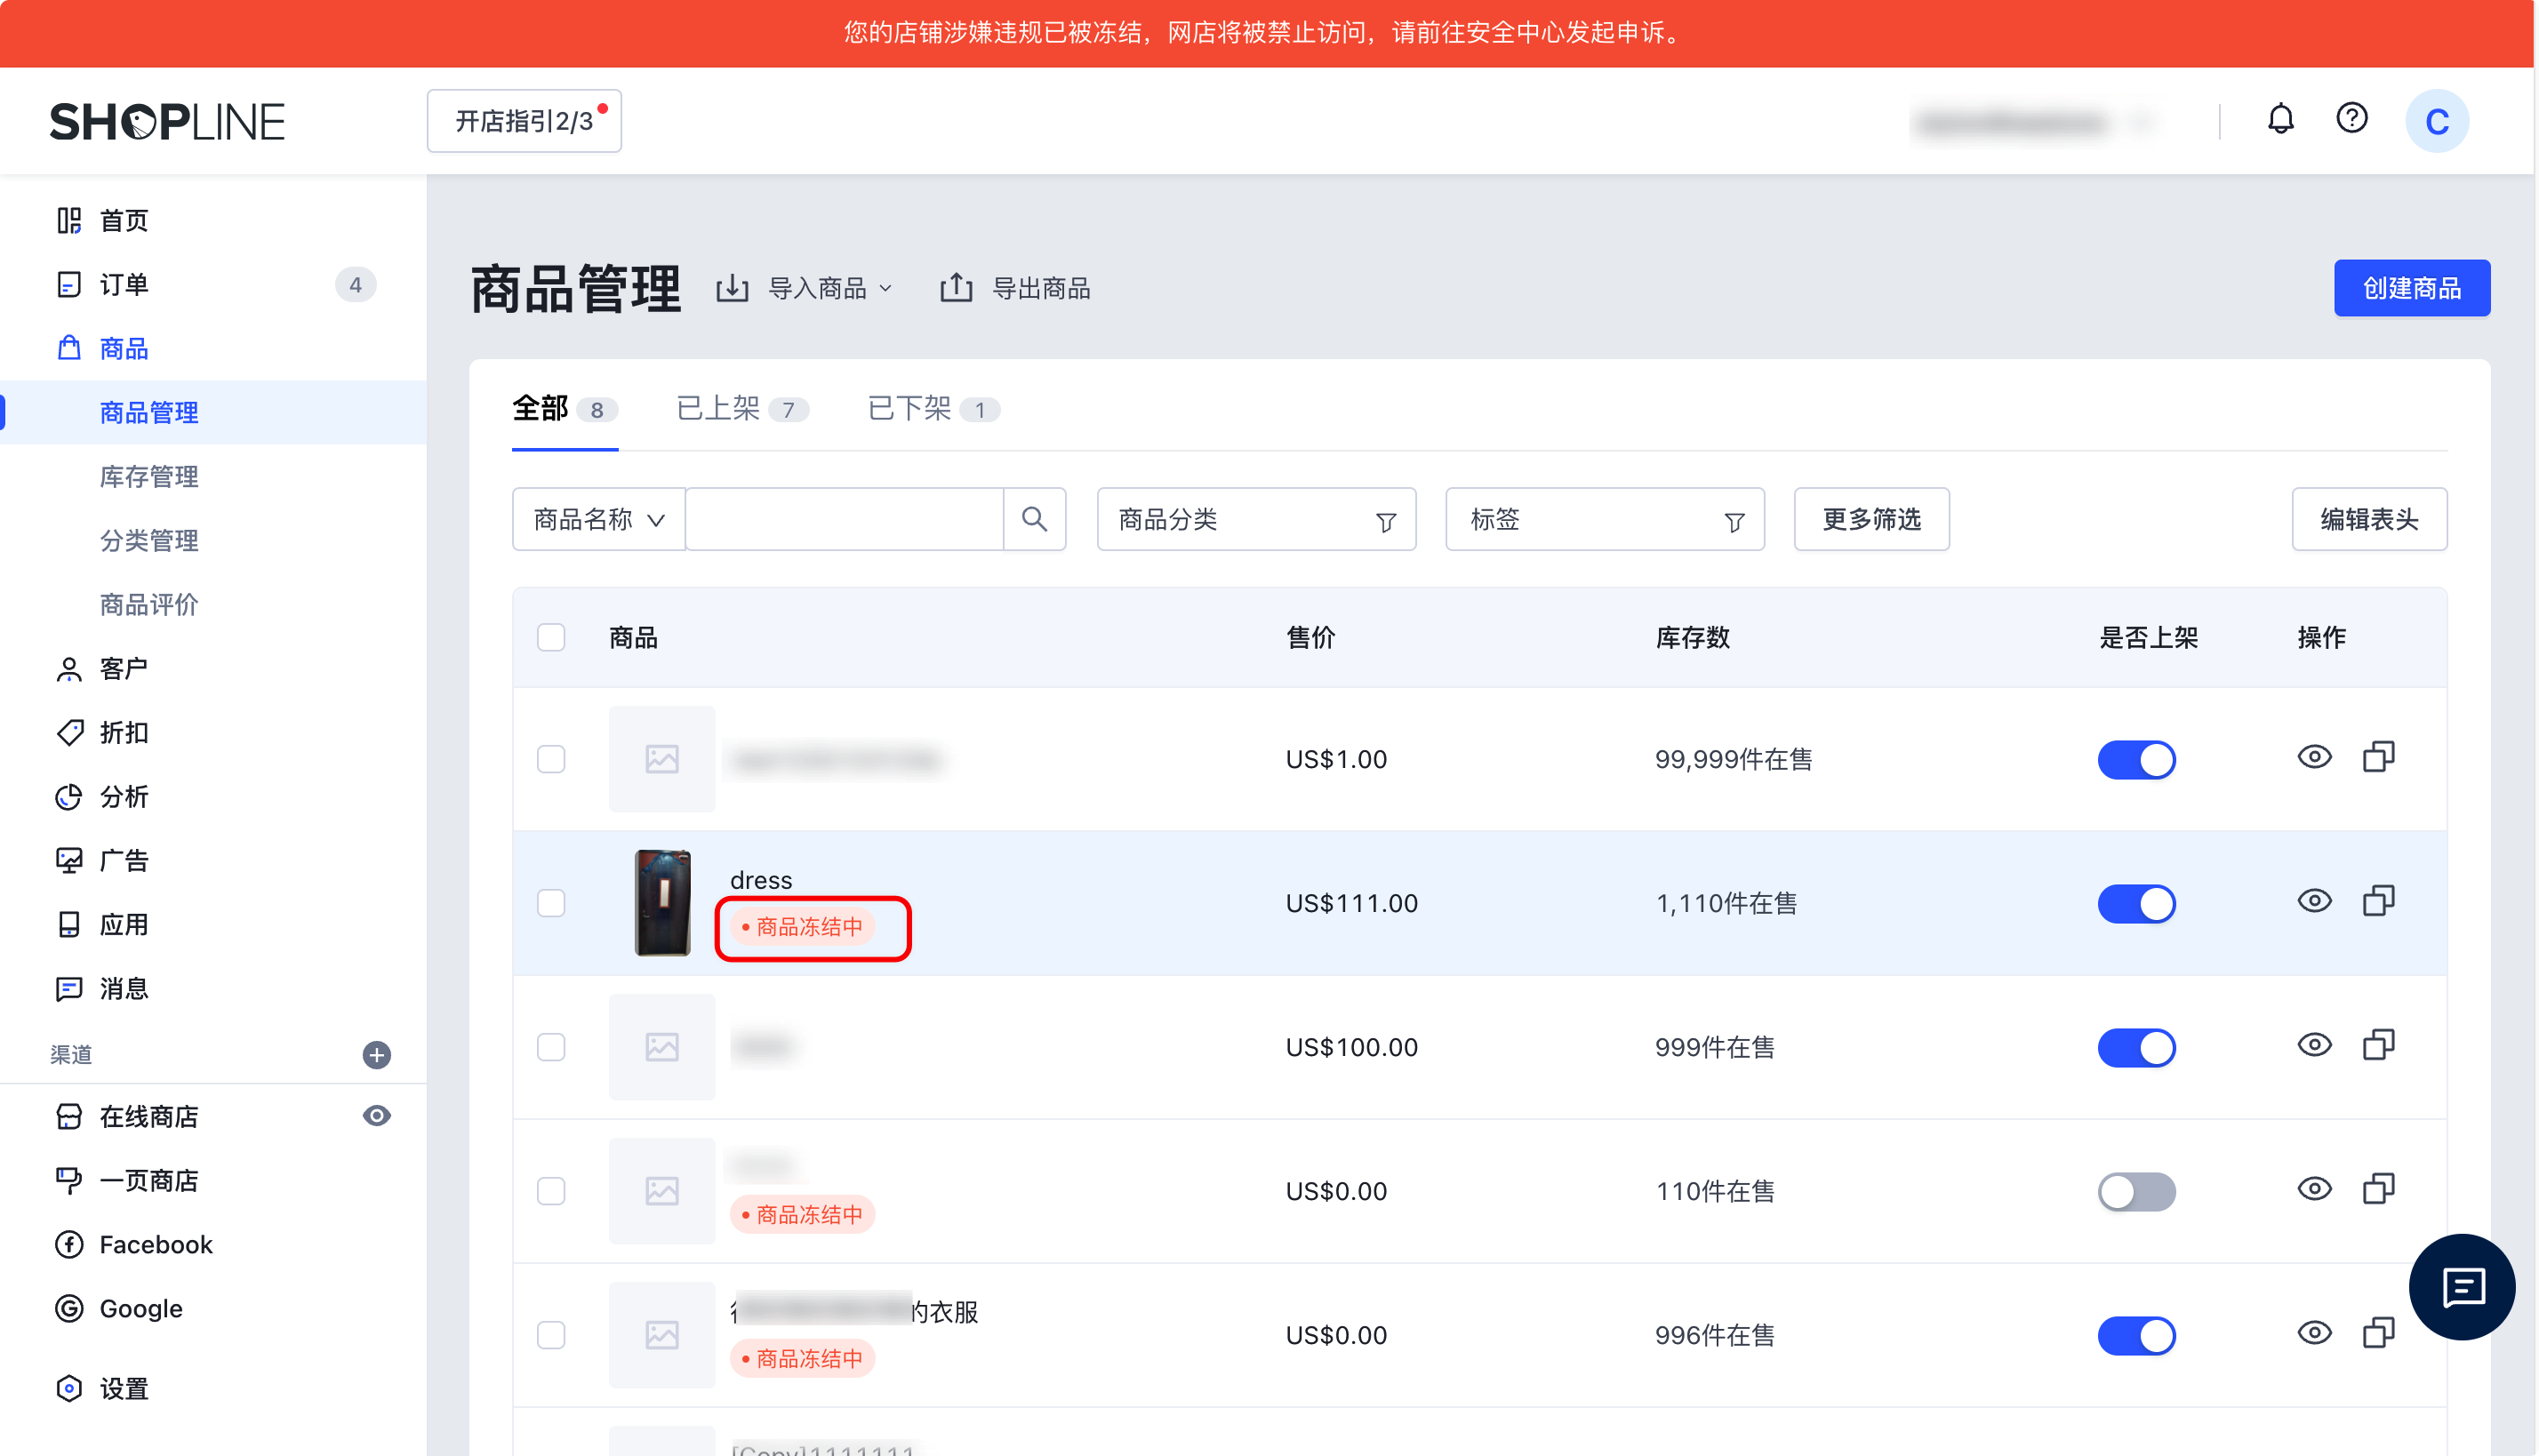Preview the US$100.00 product

pyautogui.click(x=2314, y=1046)
